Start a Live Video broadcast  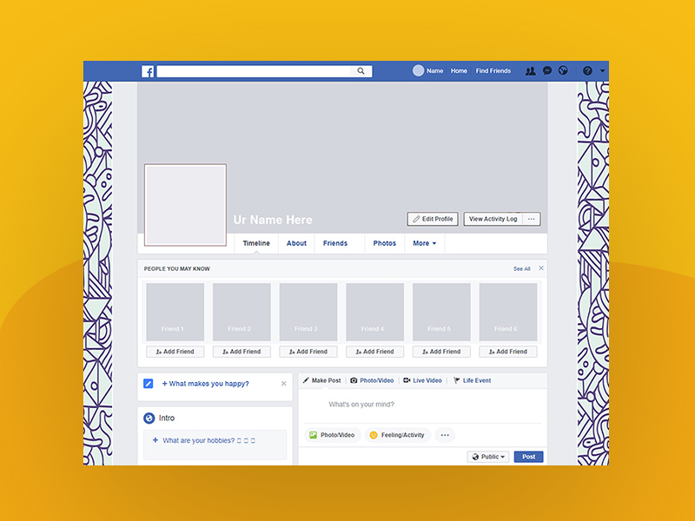pos(422,379)
